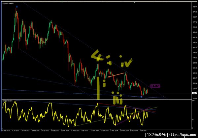Click the 23 Nov 2014 date label

[x=124, y=130]
